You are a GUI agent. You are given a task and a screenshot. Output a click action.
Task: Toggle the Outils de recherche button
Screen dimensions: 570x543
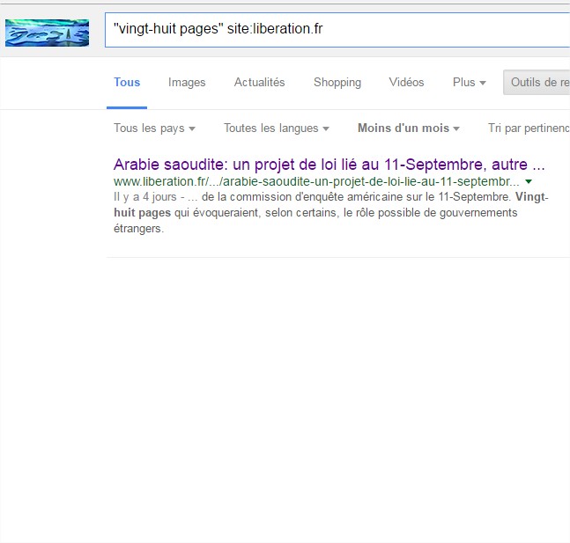coord(537,83)
